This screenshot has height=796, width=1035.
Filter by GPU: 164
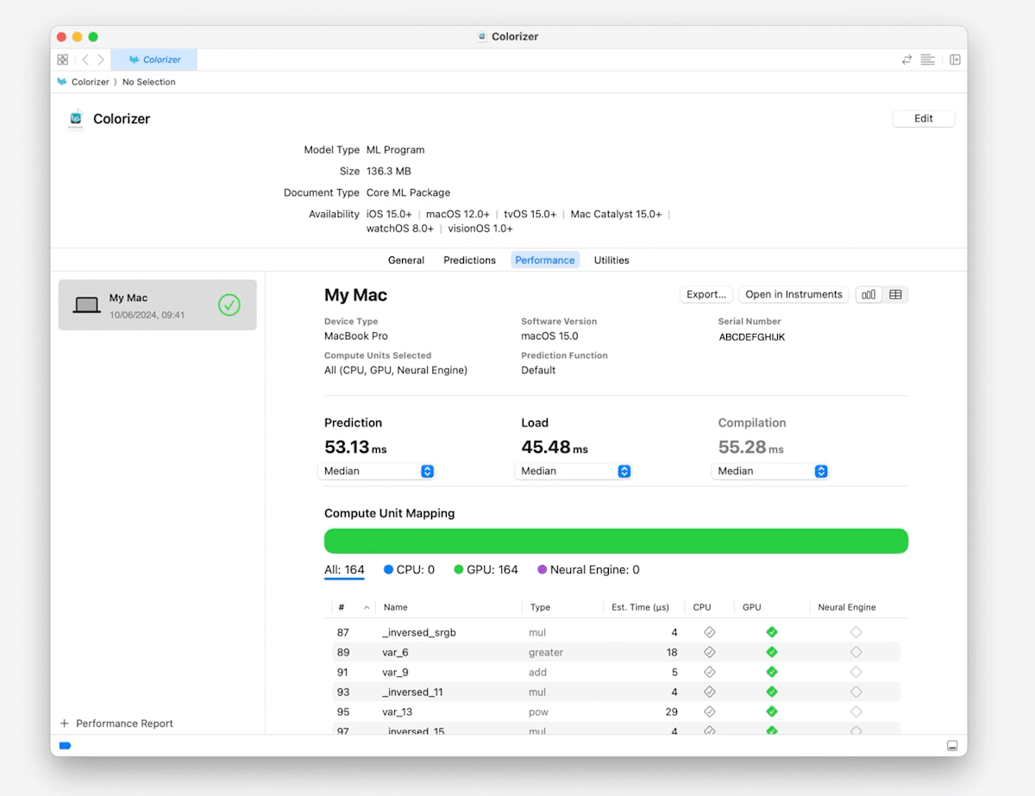[x=486, y=570]
